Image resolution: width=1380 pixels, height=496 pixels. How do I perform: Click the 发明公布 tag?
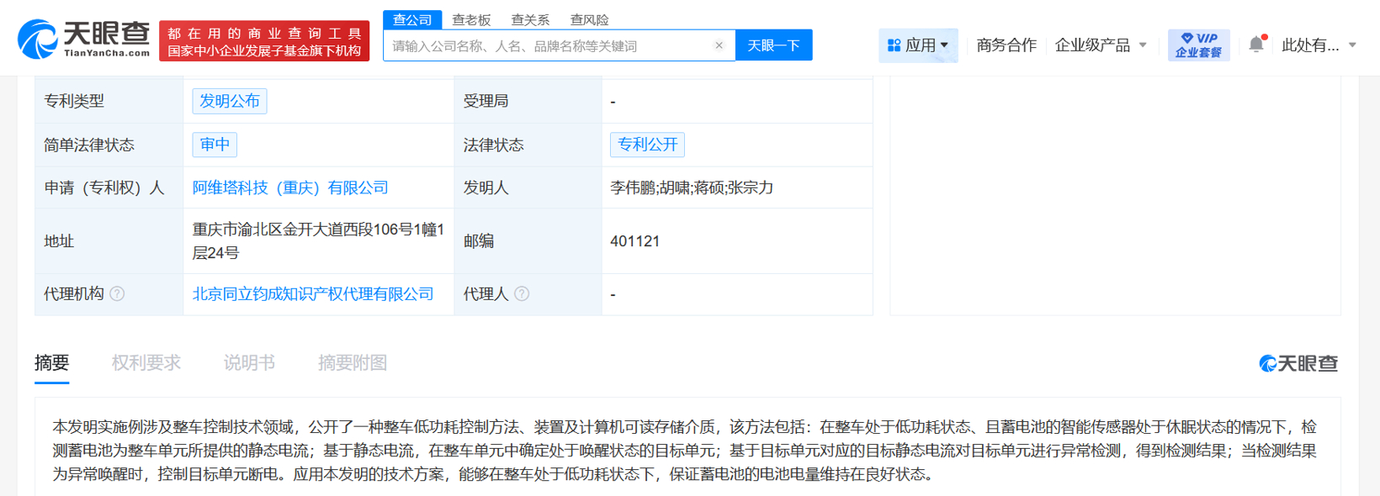click(x=230, y=101)
